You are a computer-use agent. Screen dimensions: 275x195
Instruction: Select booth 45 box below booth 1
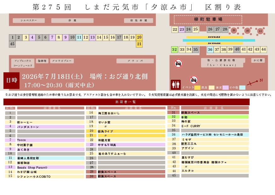click(12, 44)
